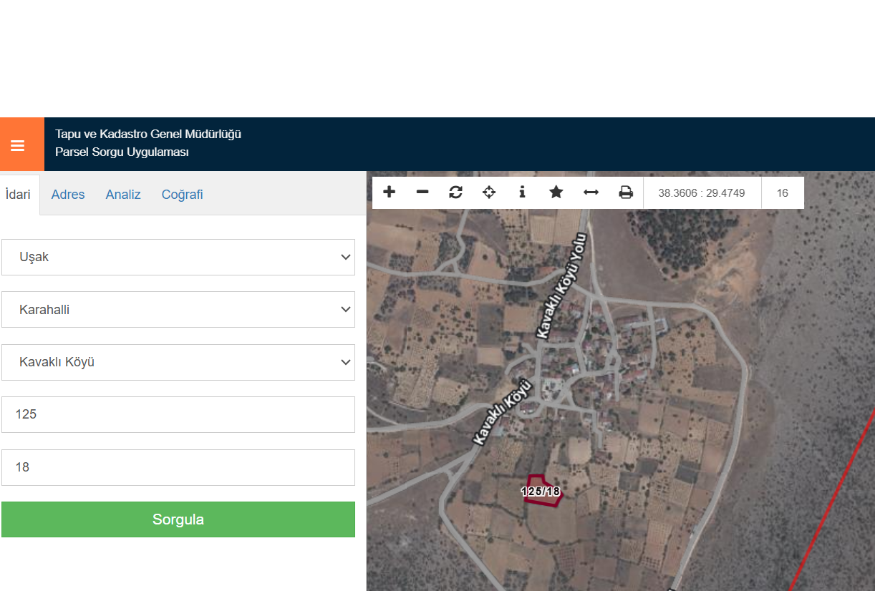The height and width of the screenshot is (591, 875).
Task: Open the parcel info tool
Action: (522, 192)
